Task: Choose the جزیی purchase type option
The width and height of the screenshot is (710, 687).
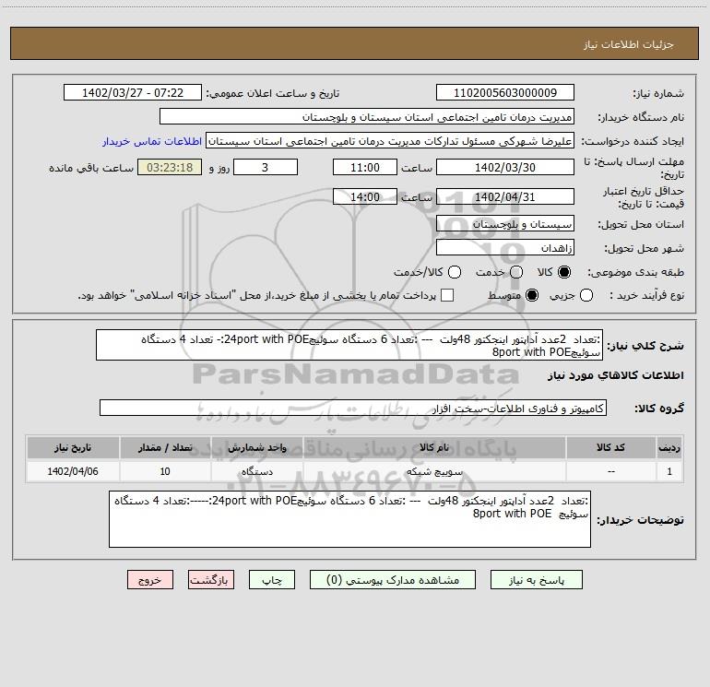Action: 586,295
